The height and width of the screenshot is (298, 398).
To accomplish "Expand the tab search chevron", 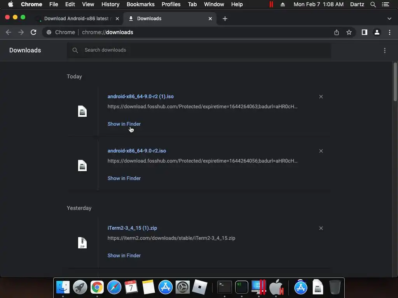I will point(389,19).
